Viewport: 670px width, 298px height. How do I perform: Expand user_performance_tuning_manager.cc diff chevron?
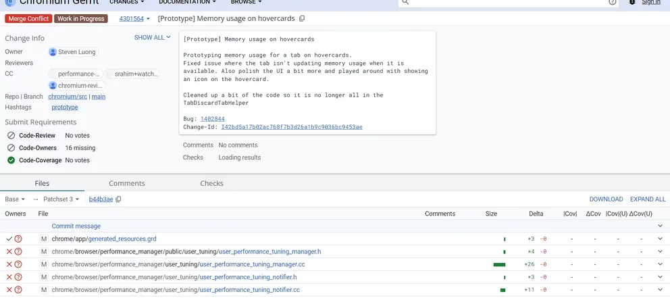tap(660, 265)
